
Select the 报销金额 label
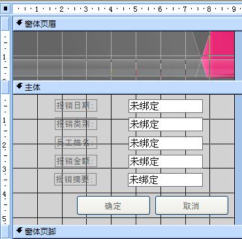(x=76, y=161)
